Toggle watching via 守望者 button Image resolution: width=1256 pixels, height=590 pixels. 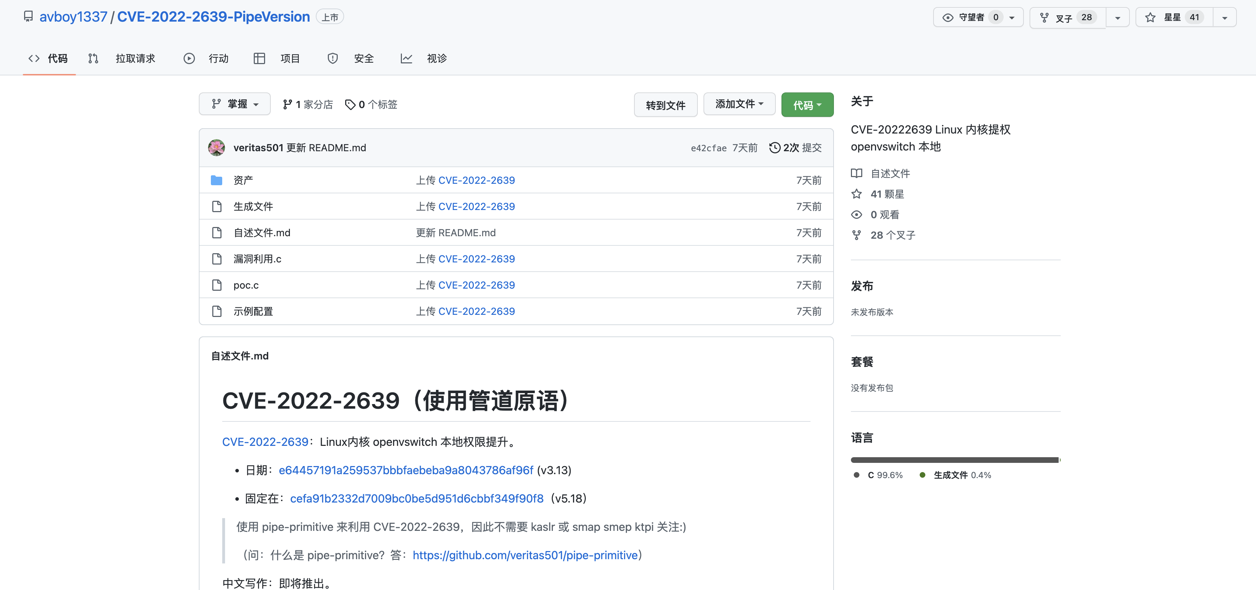[972, 18]
